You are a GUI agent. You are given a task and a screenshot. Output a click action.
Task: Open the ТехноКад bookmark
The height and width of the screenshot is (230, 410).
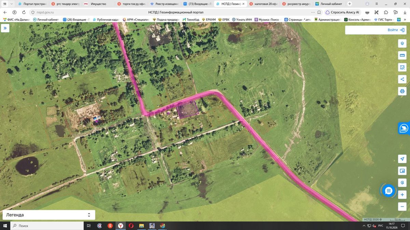click(x=191, y=20)
